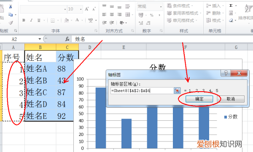Open 套用表格格式 table format menu

pos(184,13)
